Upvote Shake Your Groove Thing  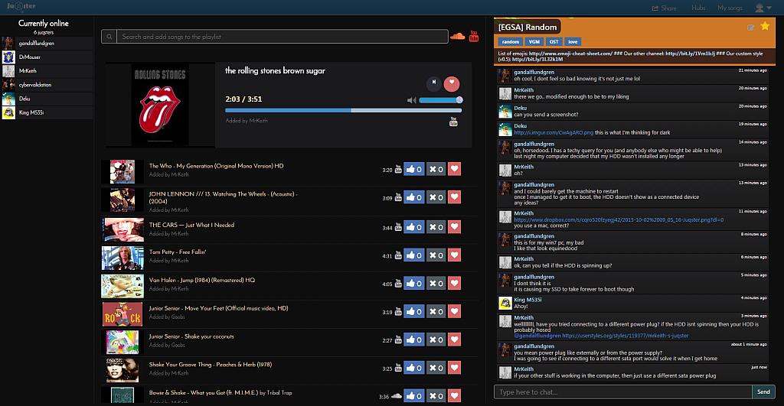pyautogui.click(x=414, y=368)
